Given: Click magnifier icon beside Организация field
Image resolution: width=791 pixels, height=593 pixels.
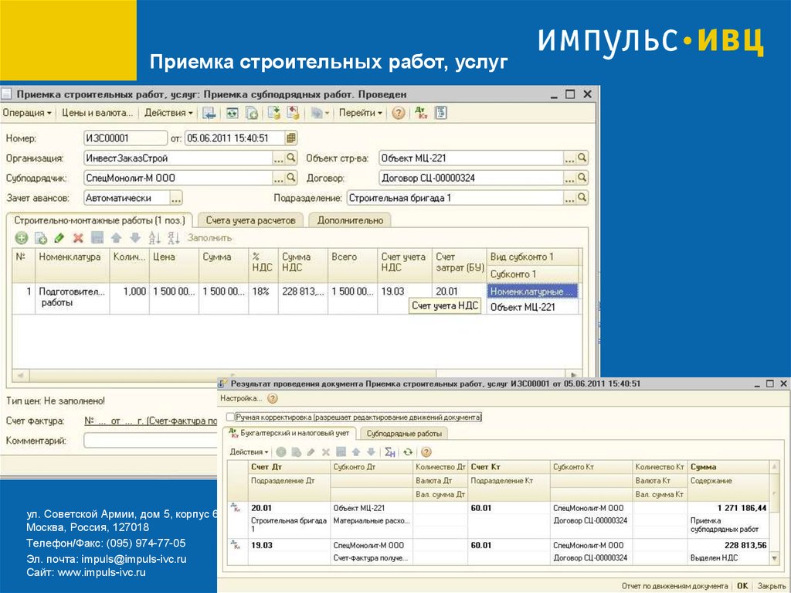Looking at the screenshot, I should tap(291, 158).
